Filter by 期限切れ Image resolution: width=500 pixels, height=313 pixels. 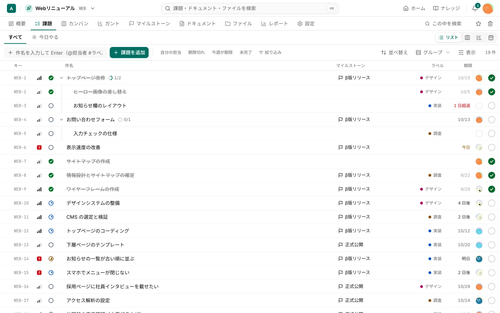pos(196,53)
